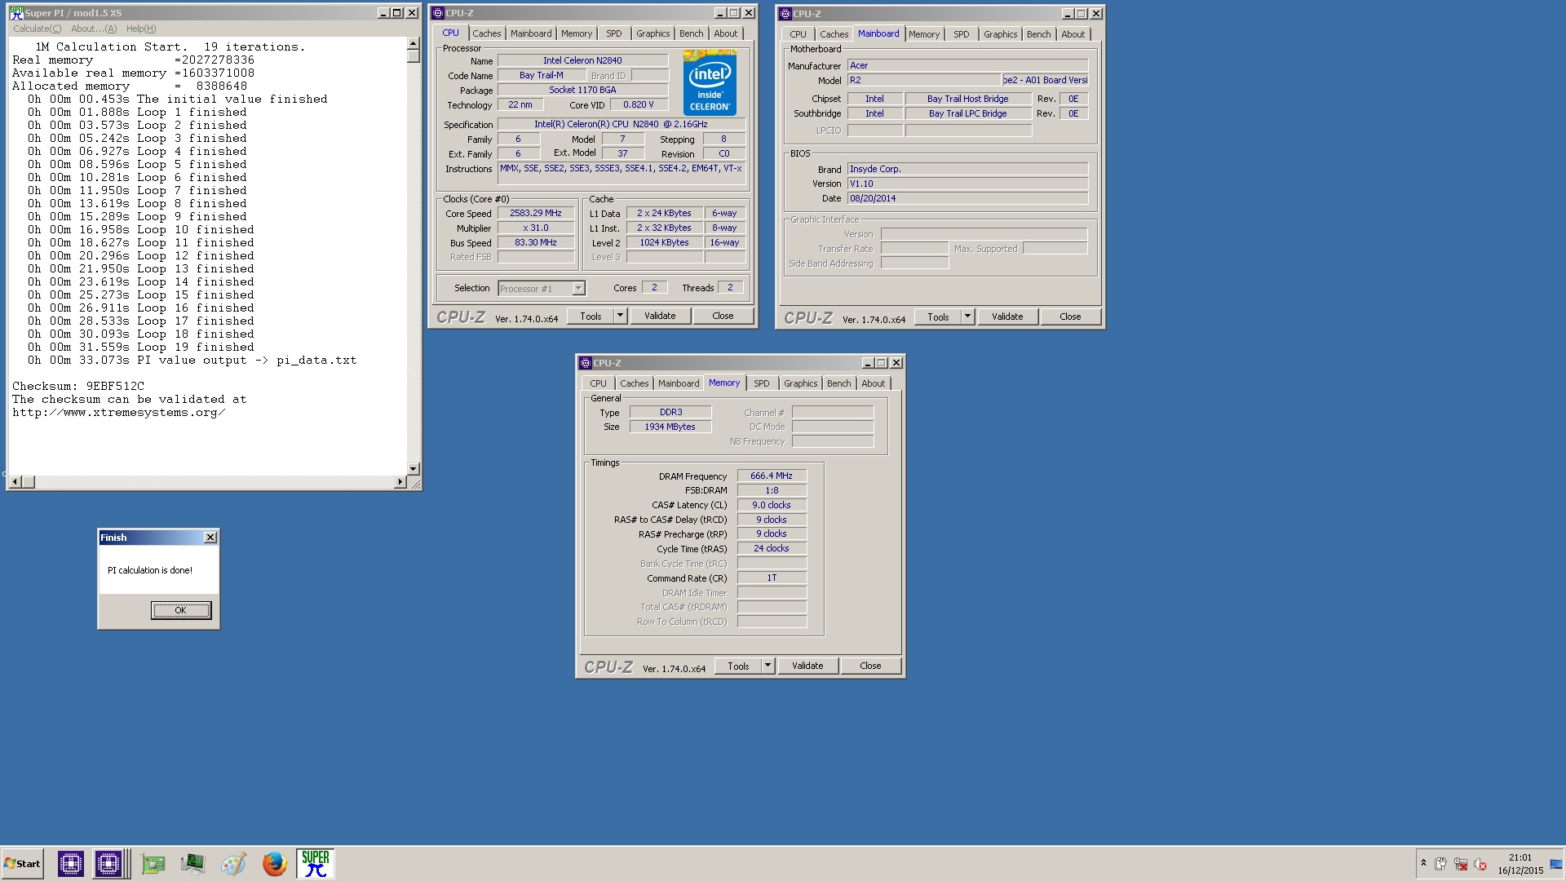Viewport: 1566px width, 881px height.
Task: Click the Start button
Action: point(22,863)
